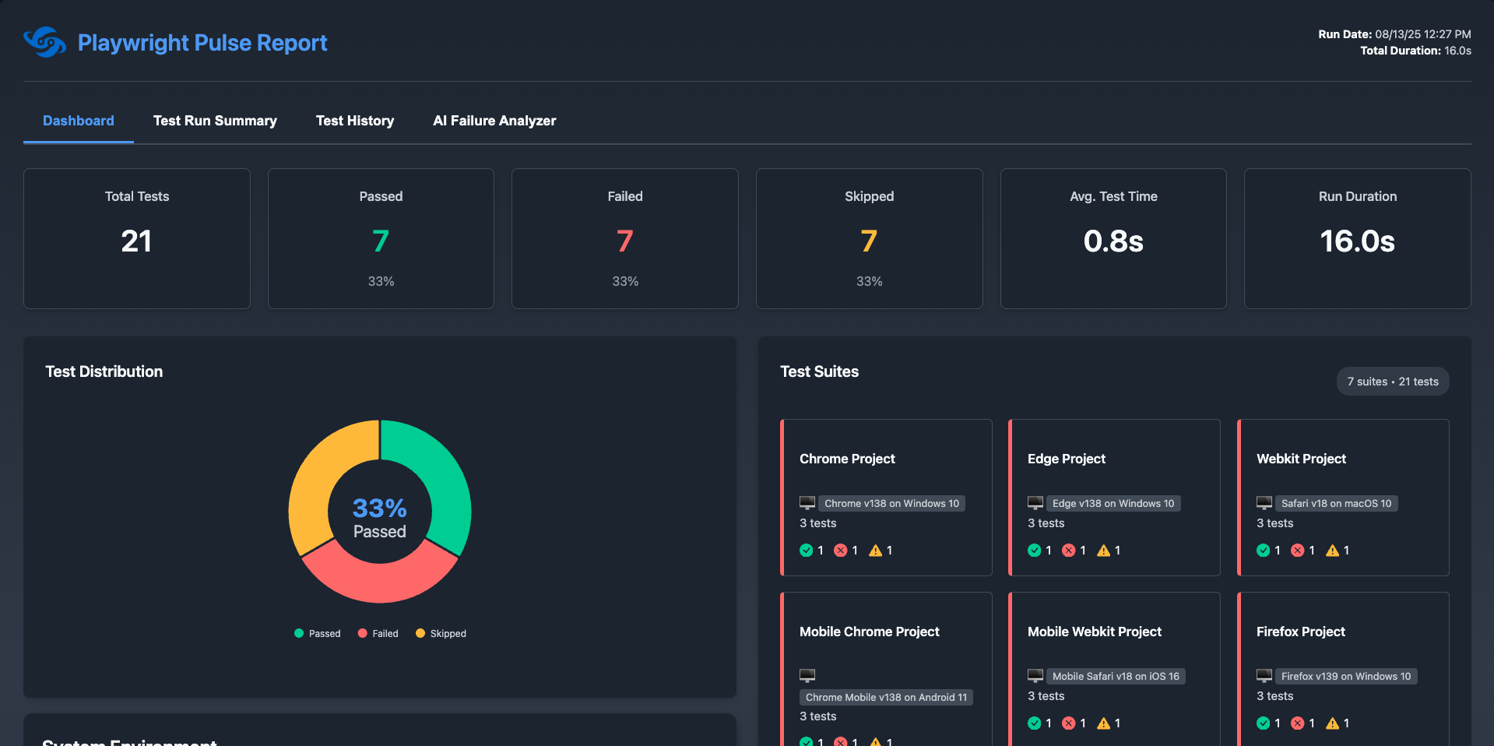Toggle Passed legend item in chart
Viewport: 1494px width, 746px height.
click(318, 634)
